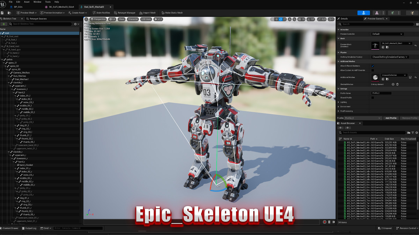Click the Search Skeleton Tree field

pos(40,24)
